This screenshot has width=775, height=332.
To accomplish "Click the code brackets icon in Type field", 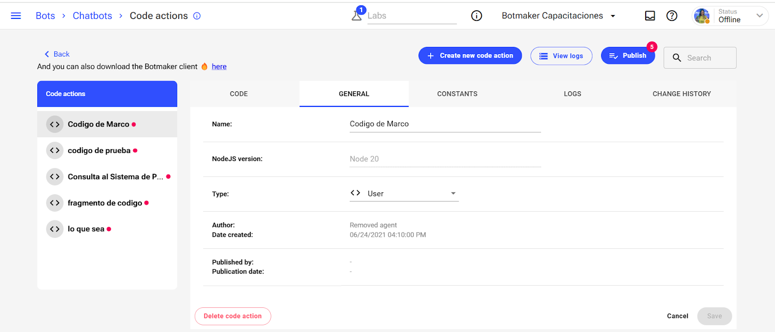I will 356,193.
